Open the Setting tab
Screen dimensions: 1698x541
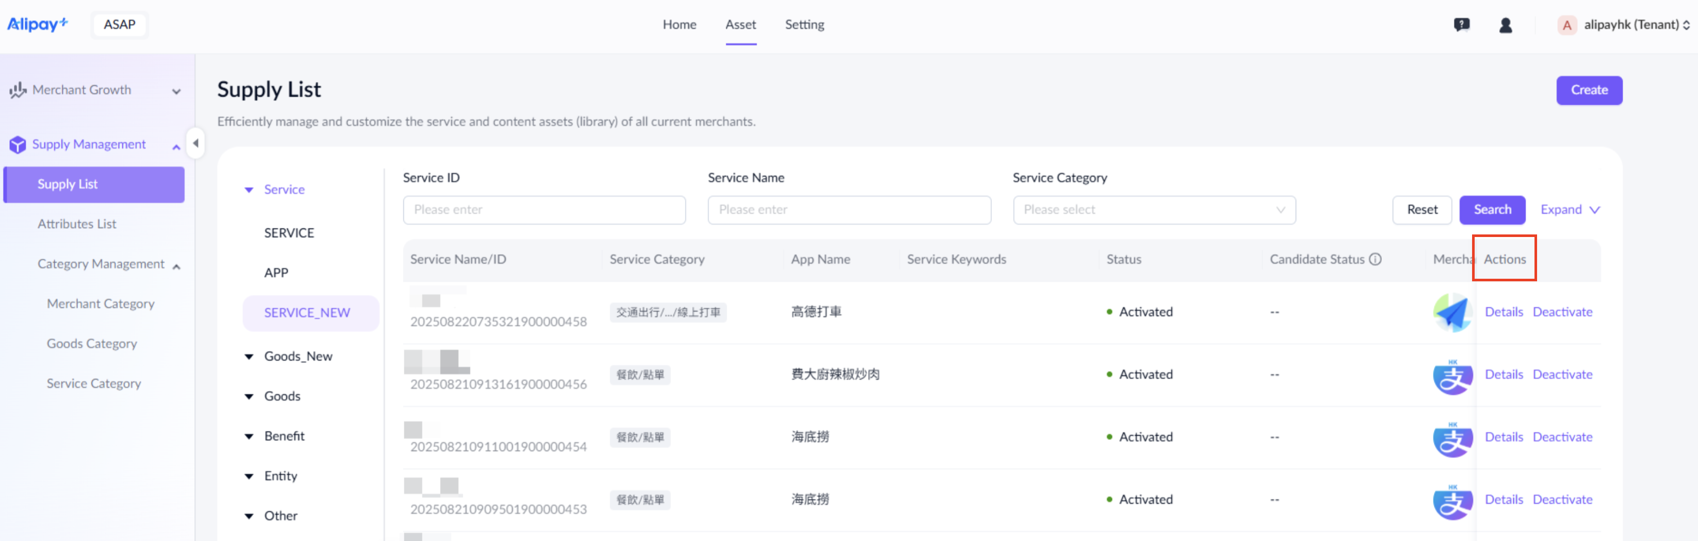click(804, 25)
